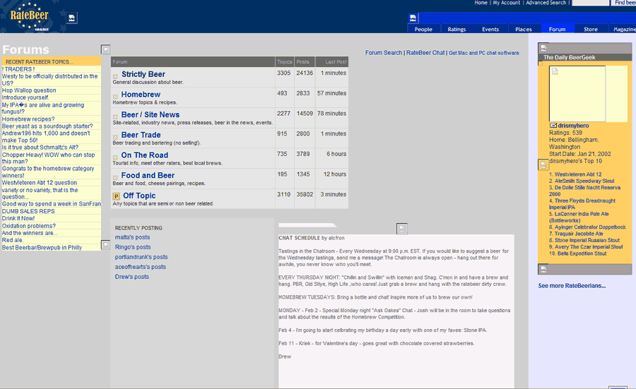View portlandrunk's posts
This screenshot has width=636, height=389.
tap(141, 257)
